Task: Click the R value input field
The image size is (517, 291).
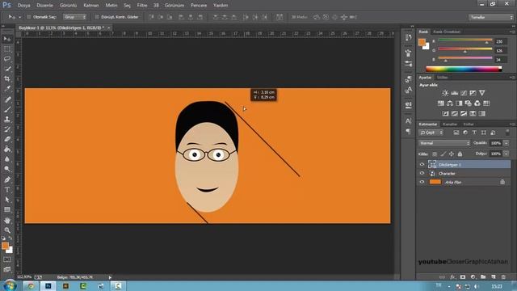Action: [x=501, y=41]
